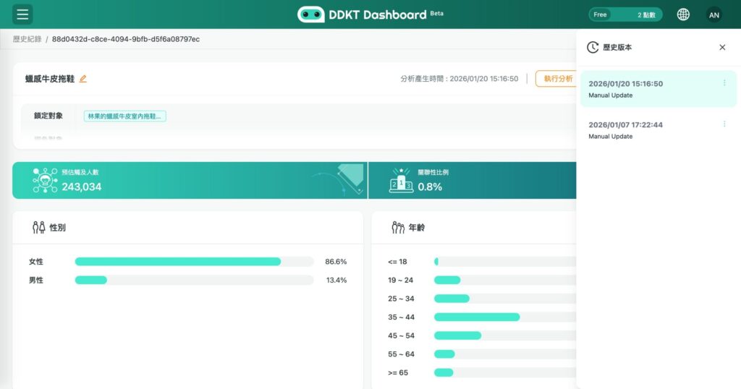Click the 243,034 reach value
This screenshot has height=389, width=741.
click(81, 187)
